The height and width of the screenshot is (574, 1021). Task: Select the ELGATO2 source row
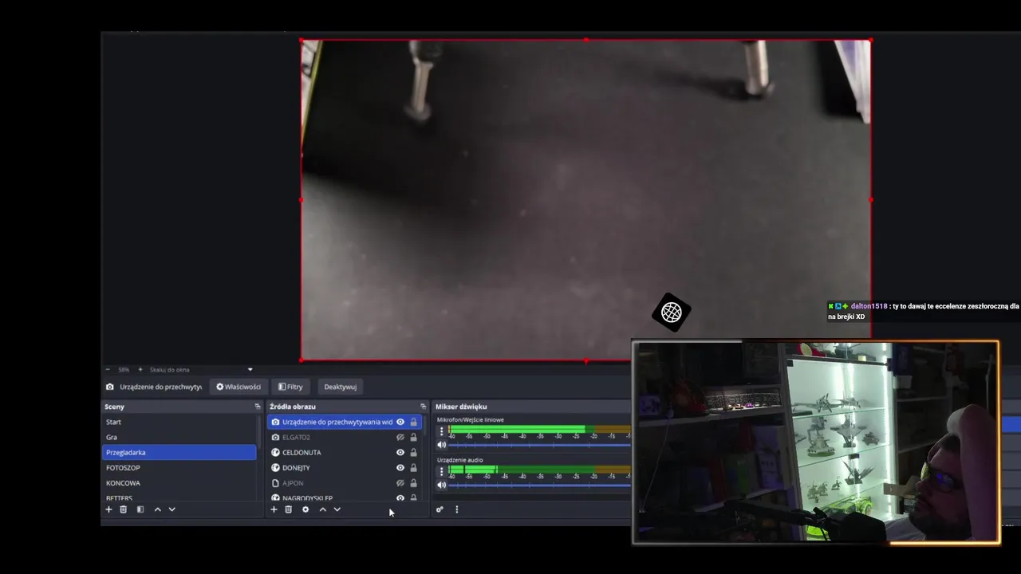click(x=344, y=437)
